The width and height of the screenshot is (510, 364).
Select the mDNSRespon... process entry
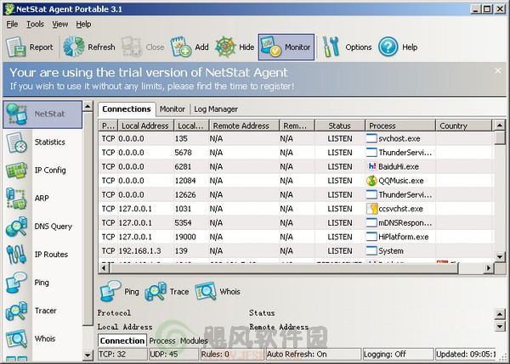point(399,223)
